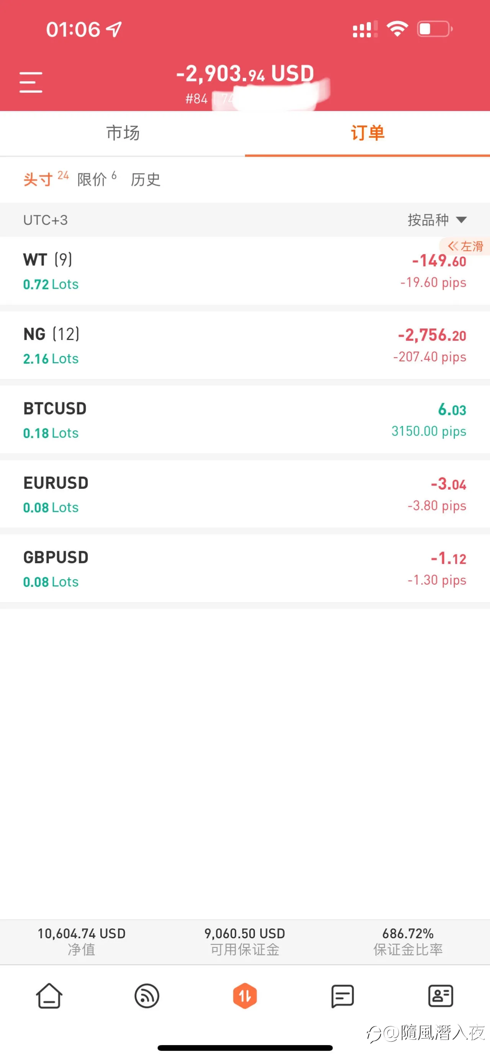Open the chat messages icon

[342, 996]
